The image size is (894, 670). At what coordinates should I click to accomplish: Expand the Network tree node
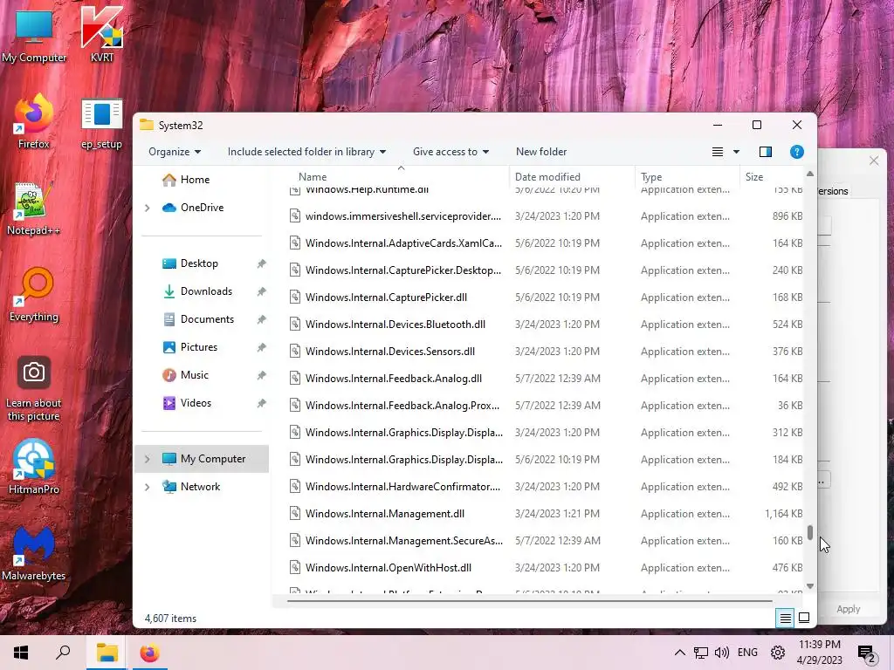pos(147,487)
